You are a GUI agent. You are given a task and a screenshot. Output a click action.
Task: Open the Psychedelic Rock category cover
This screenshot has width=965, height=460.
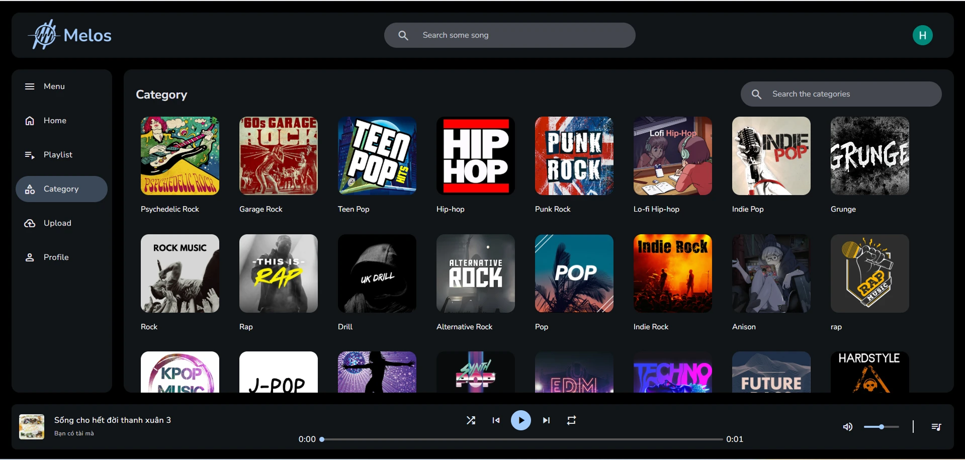(180, 156)
